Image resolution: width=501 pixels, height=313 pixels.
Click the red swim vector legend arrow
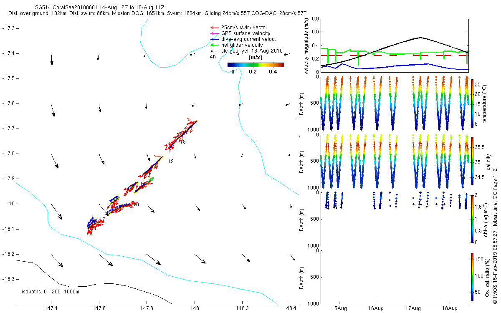(215, 28)
